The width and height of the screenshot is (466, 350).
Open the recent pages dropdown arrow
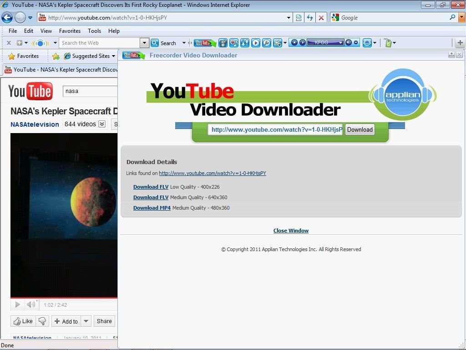coord(30,18)
